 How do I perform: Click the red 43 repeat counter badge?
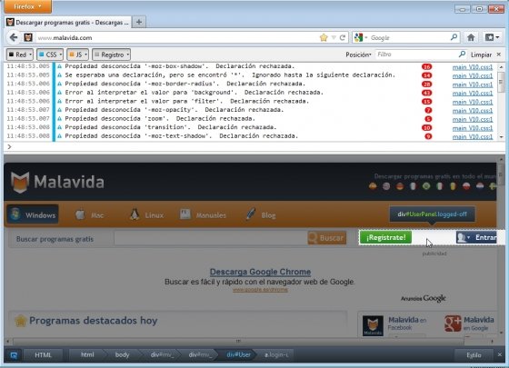pyautogui.click(x=426, y=93)
